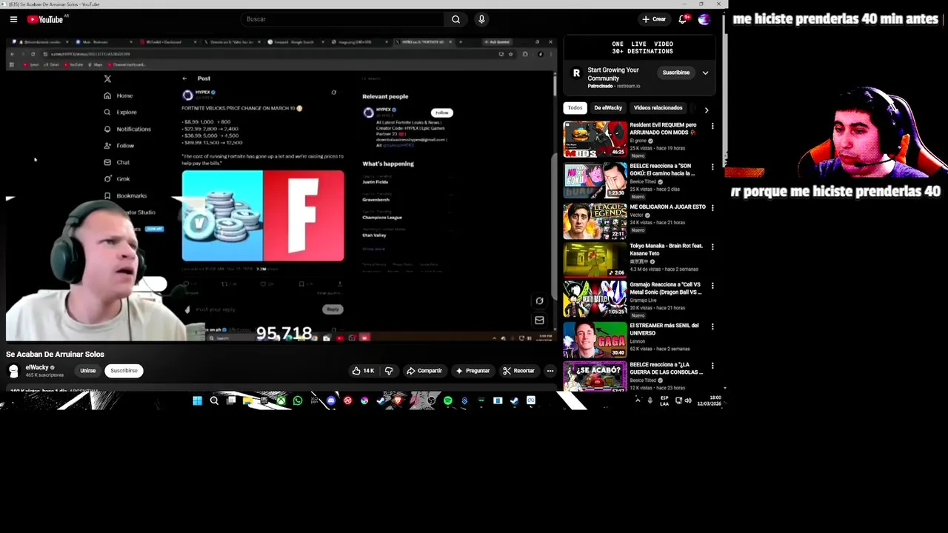This screenshot has height=533, width=948.
Task: Click the X logo inside the video
Action: point(107,78)
